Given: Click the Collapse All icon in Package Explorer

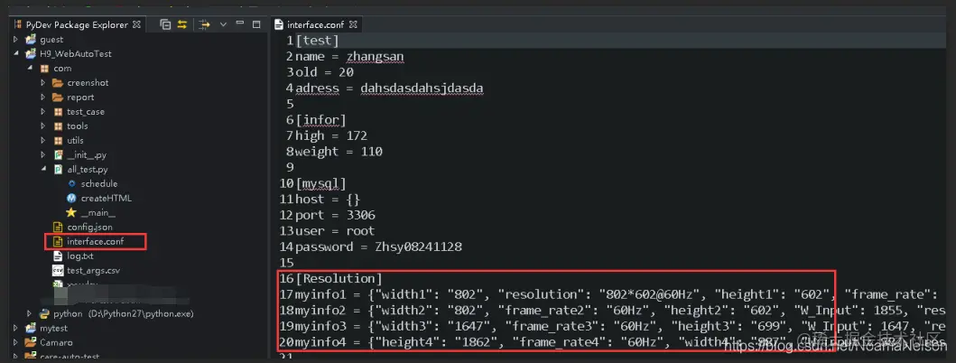Looking at the screenshot, I should [165, 24].
